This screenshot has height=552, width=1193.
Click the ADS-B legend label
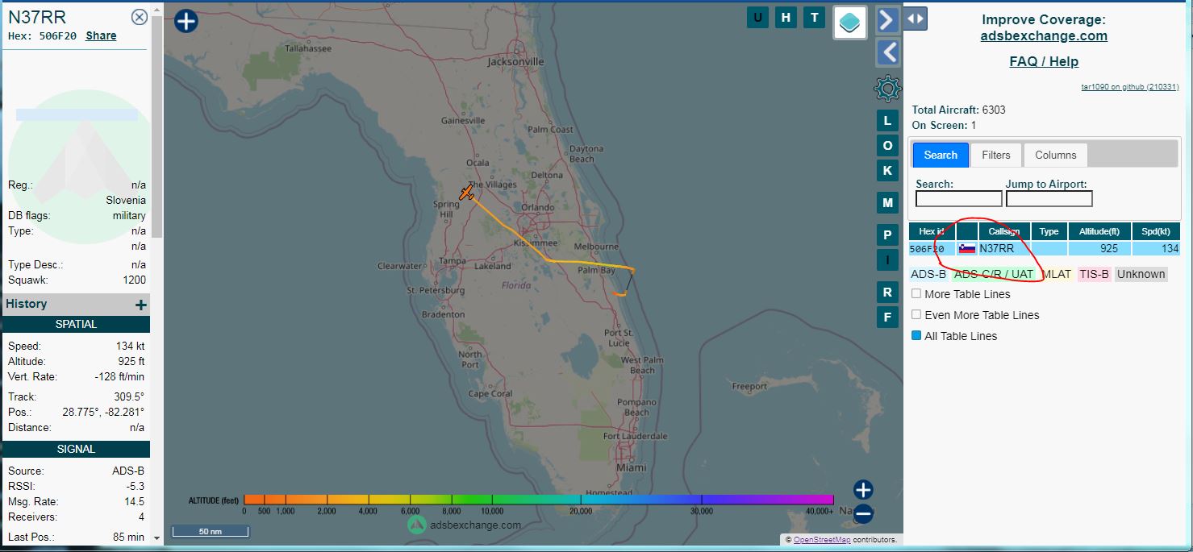(x=928, y=274)
